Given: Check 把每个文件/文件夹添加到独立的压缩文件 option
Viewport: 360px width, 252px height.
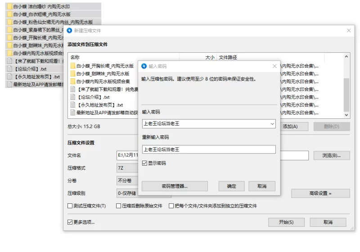Looking at the screenshot, I should pyautogui.click(x=171, y=206).
